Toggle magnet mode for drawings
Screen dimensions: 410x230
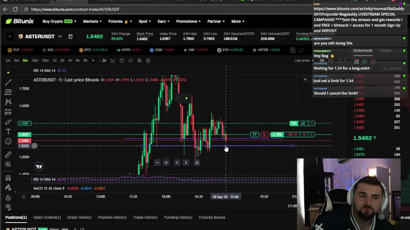point(8,178)
